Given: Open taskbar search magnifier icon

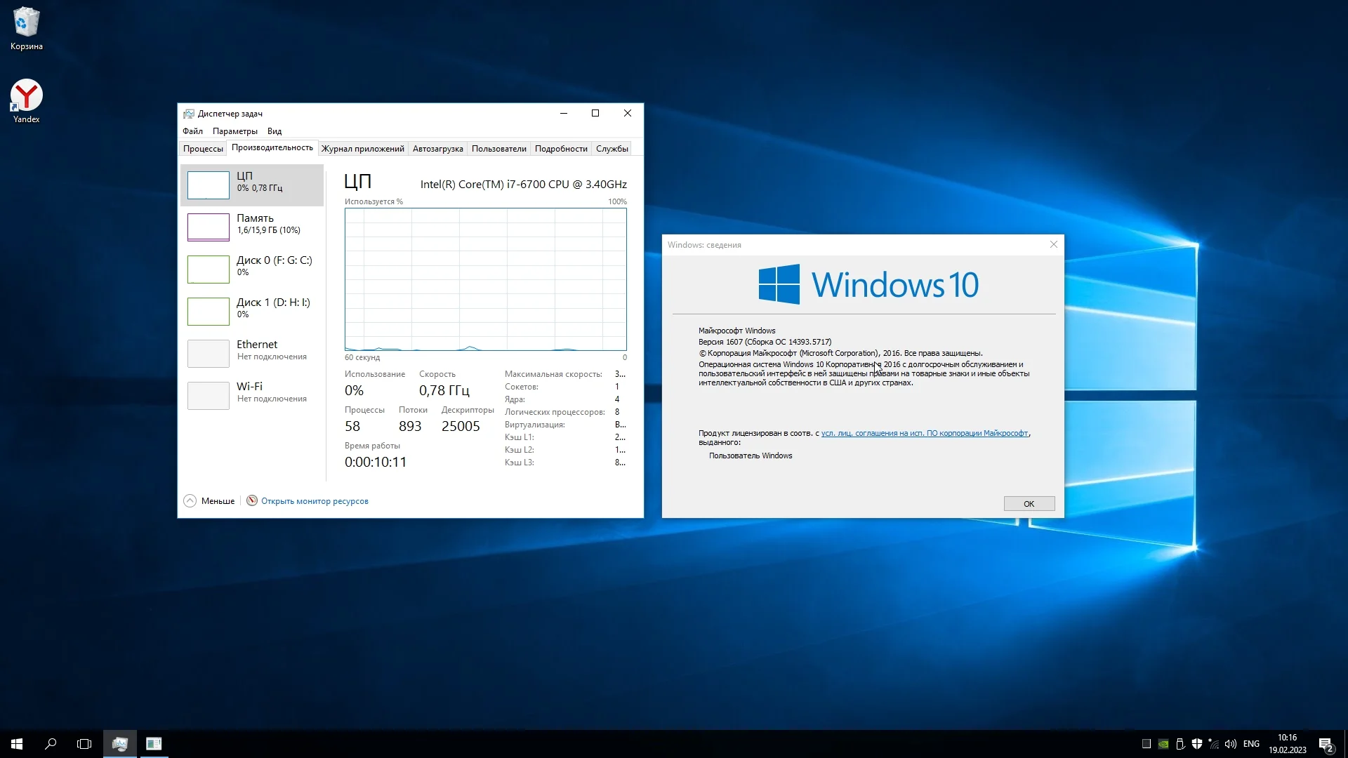Looking at the screenshot, I should pyautogui.click(x=51, y=744).
